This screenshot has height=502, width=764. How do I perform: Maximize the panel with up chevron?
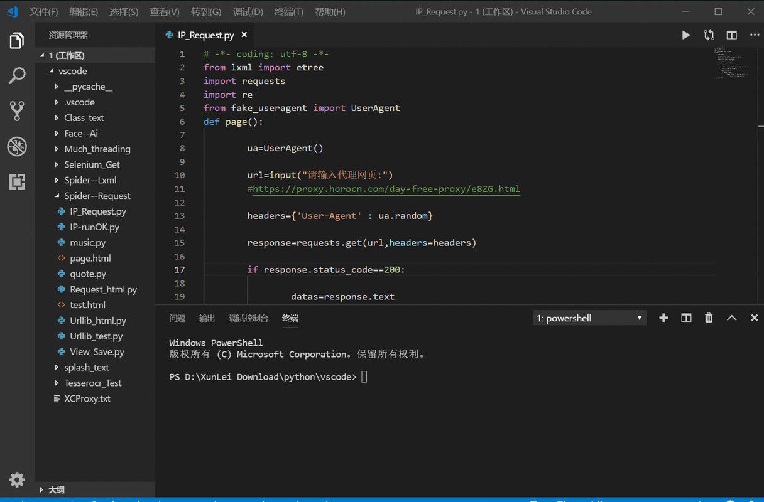click(731, 318)
